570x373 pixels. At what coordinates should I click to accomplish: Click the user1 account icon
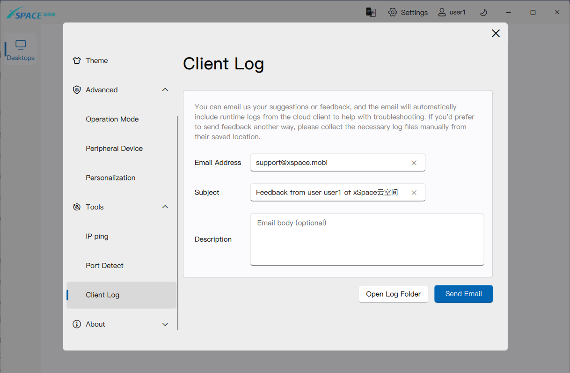[442, 12]
